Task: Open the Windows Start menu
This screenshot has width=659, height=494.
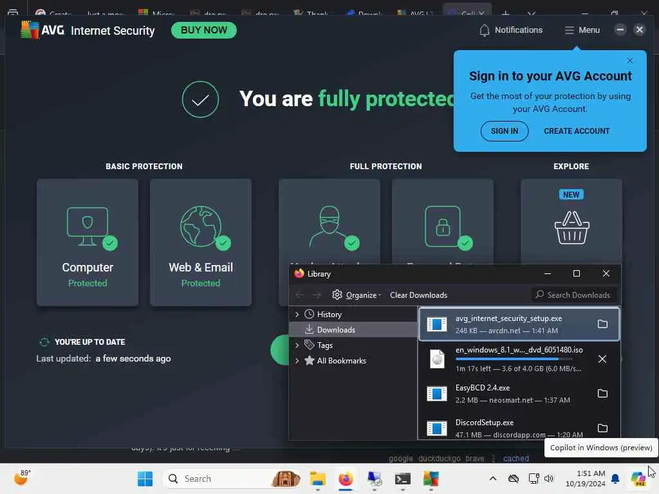Action: click(x=145, y=479)
